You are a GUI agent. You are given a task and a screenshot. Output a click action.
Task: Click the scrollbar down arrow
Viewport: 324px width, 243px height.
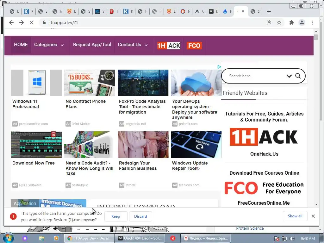(x=316, y=204)
